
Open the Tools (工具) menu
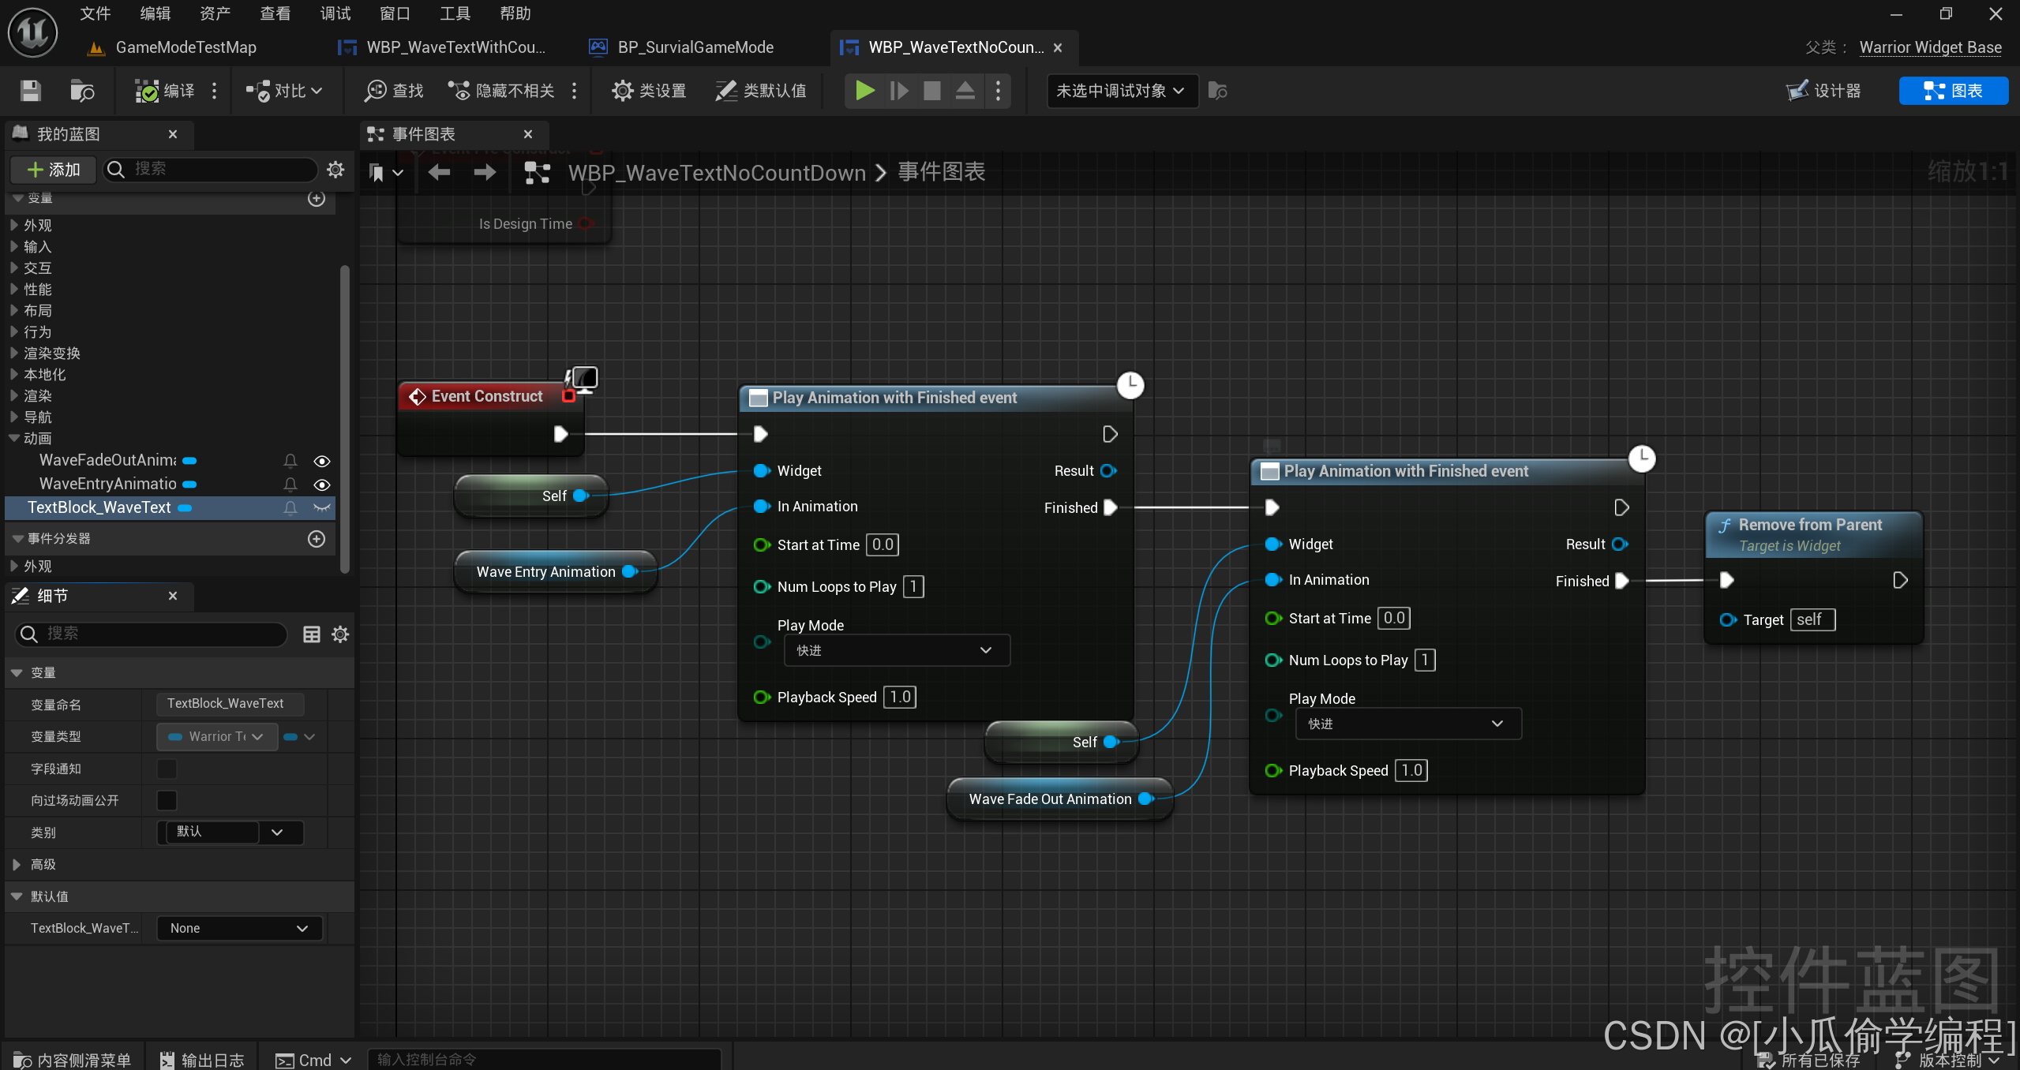pyautogui.click(x=455, y=13)
